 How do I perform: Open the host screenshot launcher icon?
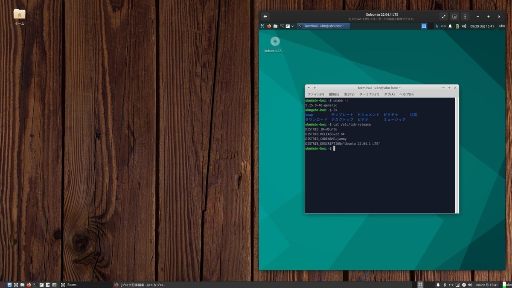point(54,285)
